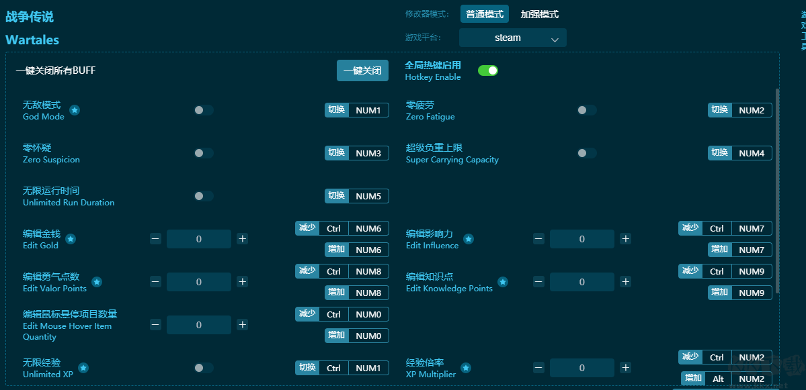806x390 pixels.
Task: Disable the Hotkey Enable global switch
Action: tap(488, 70)
